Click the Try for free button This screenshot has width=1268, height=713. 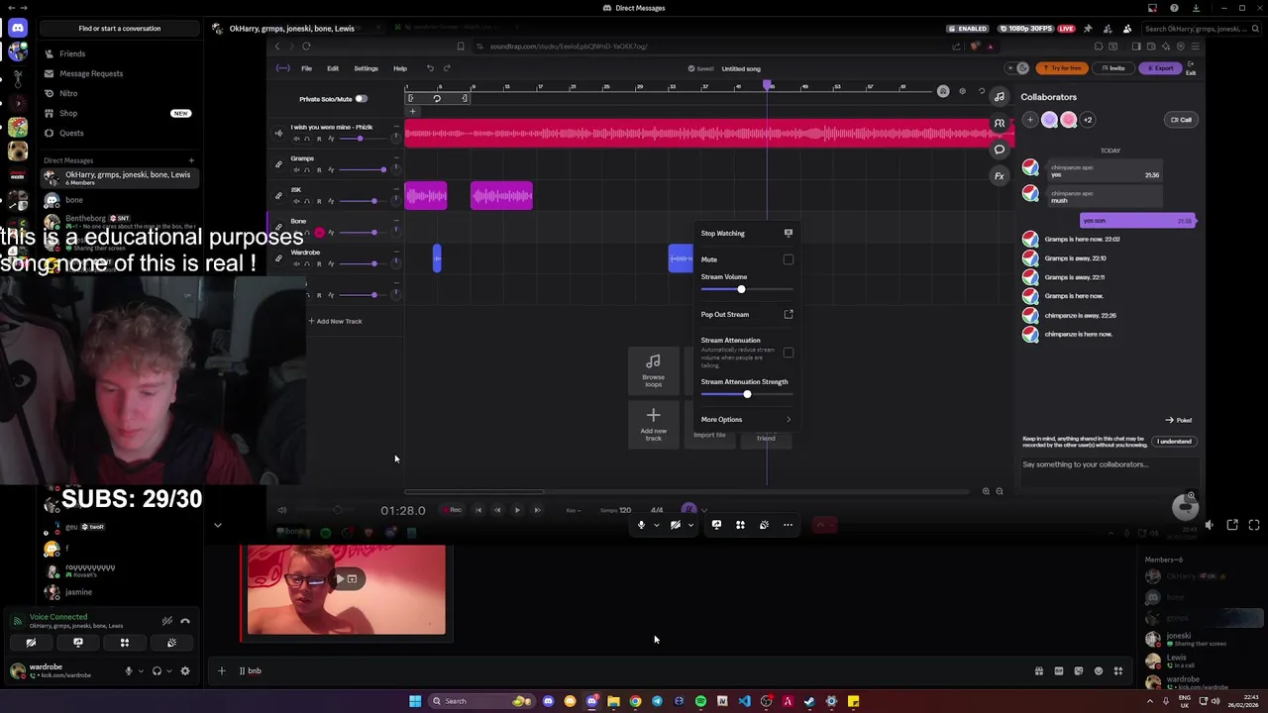pos(1062,68)
